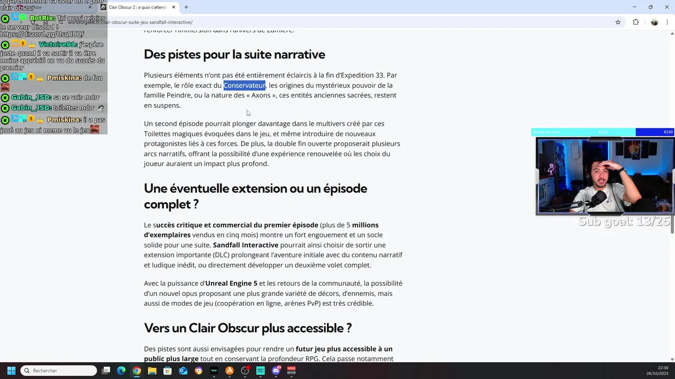Click the word Axons in the paragraph
675x379 pixels.
click(x=261, y=95)
